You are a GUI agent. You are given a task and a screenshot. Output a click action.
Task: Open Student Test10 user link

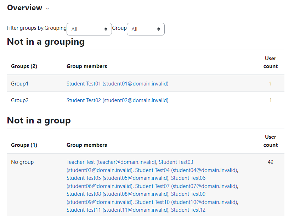tap(186, 202)
